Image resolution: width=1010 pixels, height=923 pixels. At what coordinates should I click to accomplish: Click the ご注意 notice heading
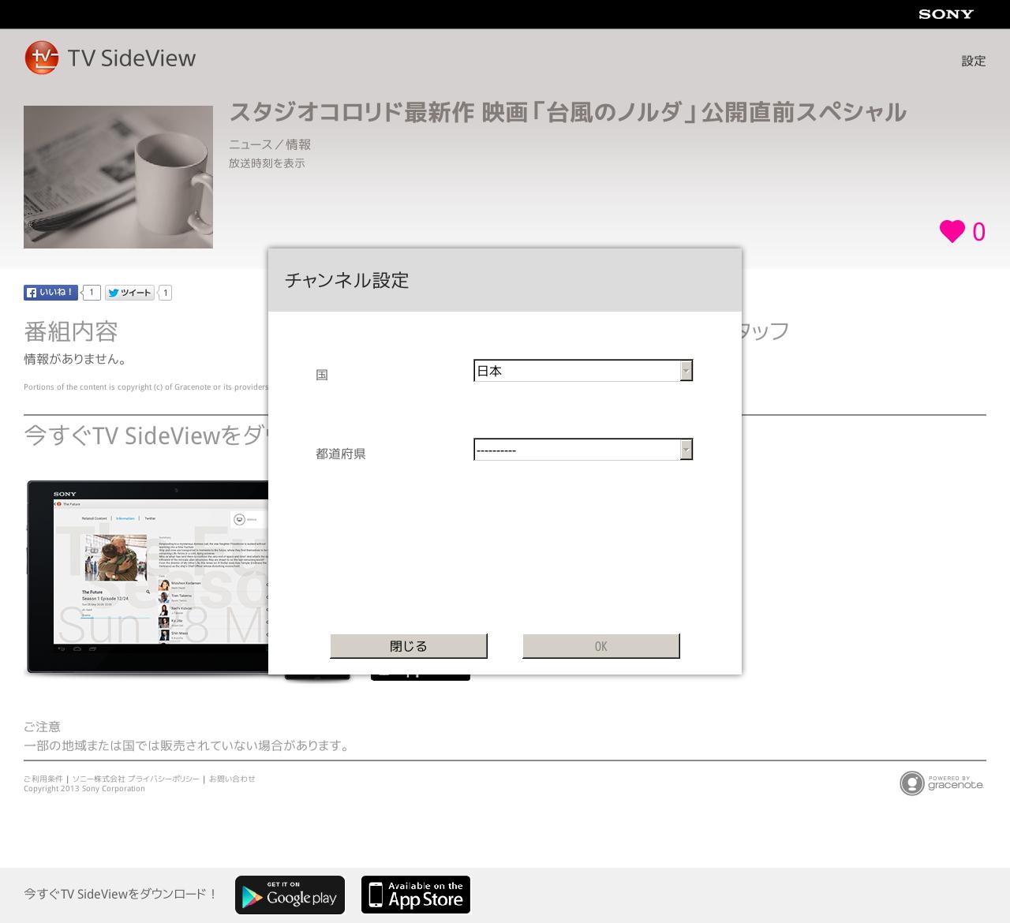click(x=42, y=727)
